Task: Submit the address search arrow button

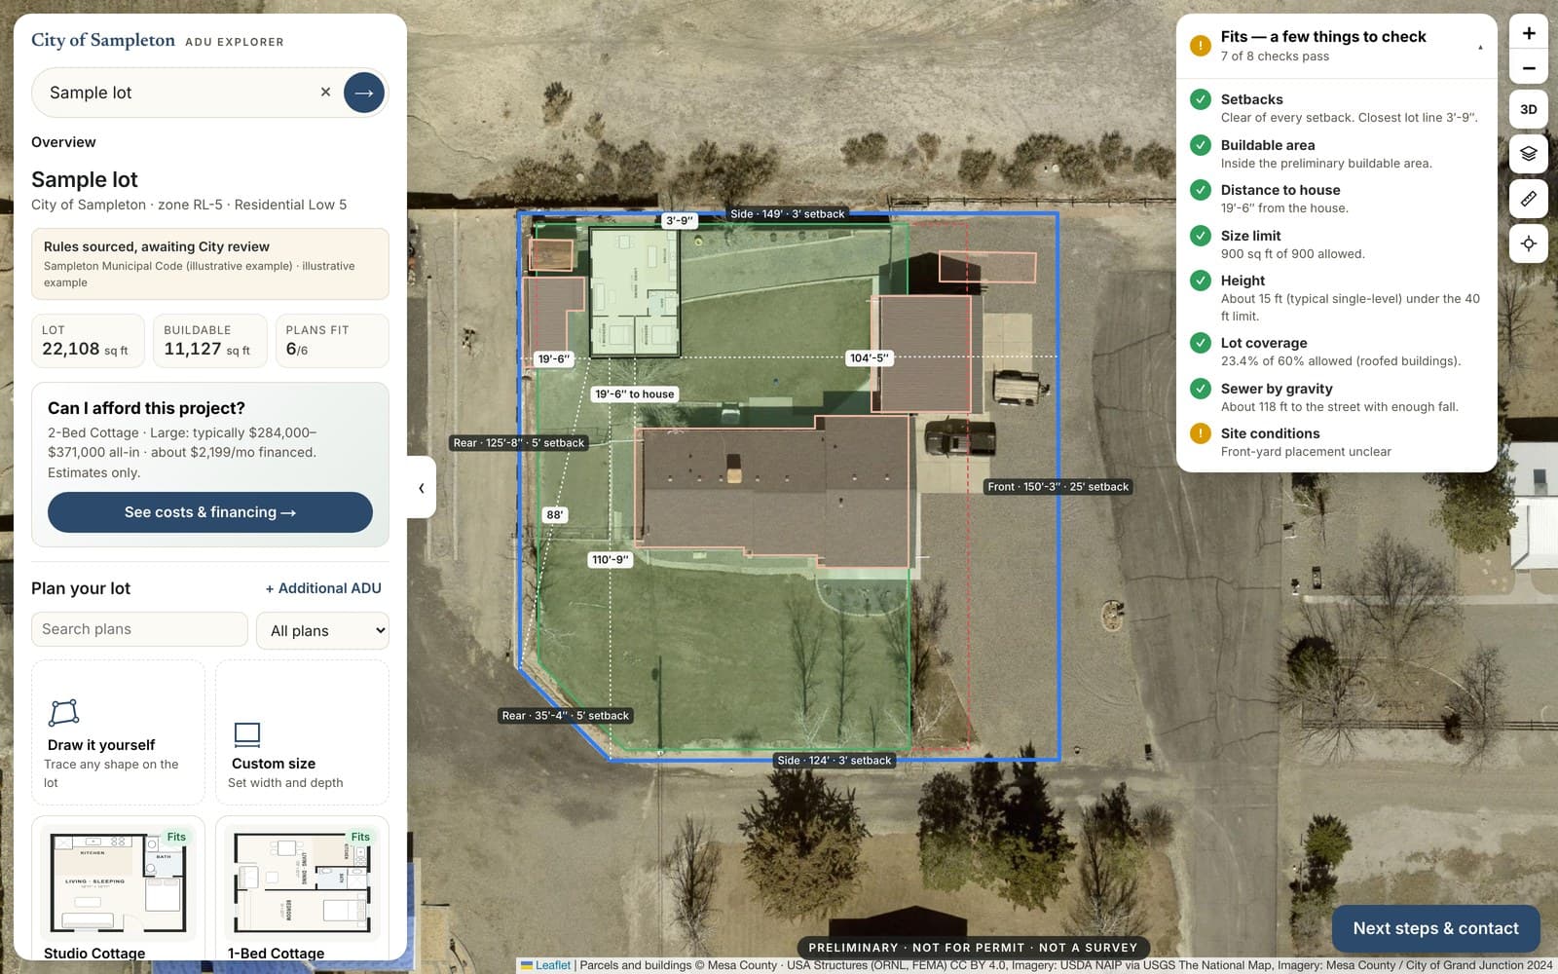Action: coord(364,93)
